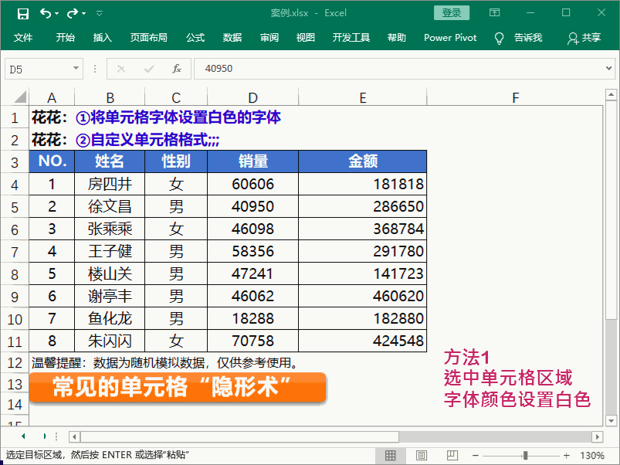Open Customize Quick Access Toolbar dropdown
Screen dimensions: 620x465
pyautogui.click(x=100, y=14)
